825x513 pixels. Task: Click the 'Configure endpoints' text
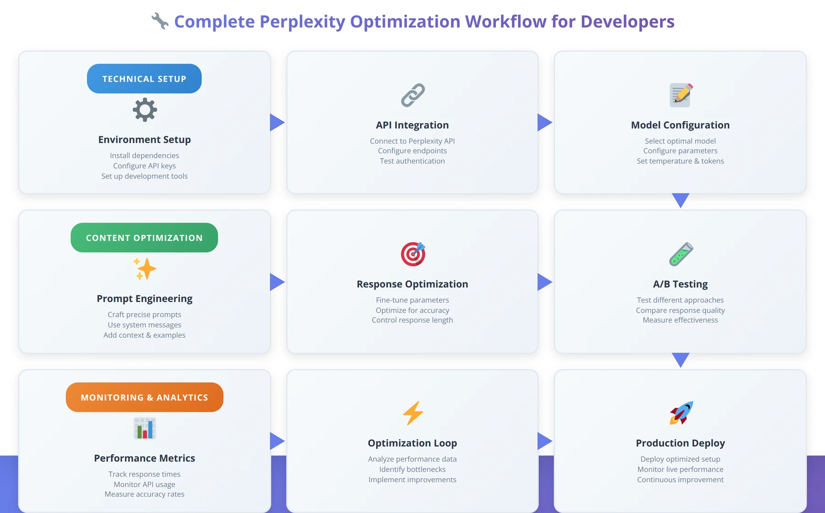pos(412,151)
